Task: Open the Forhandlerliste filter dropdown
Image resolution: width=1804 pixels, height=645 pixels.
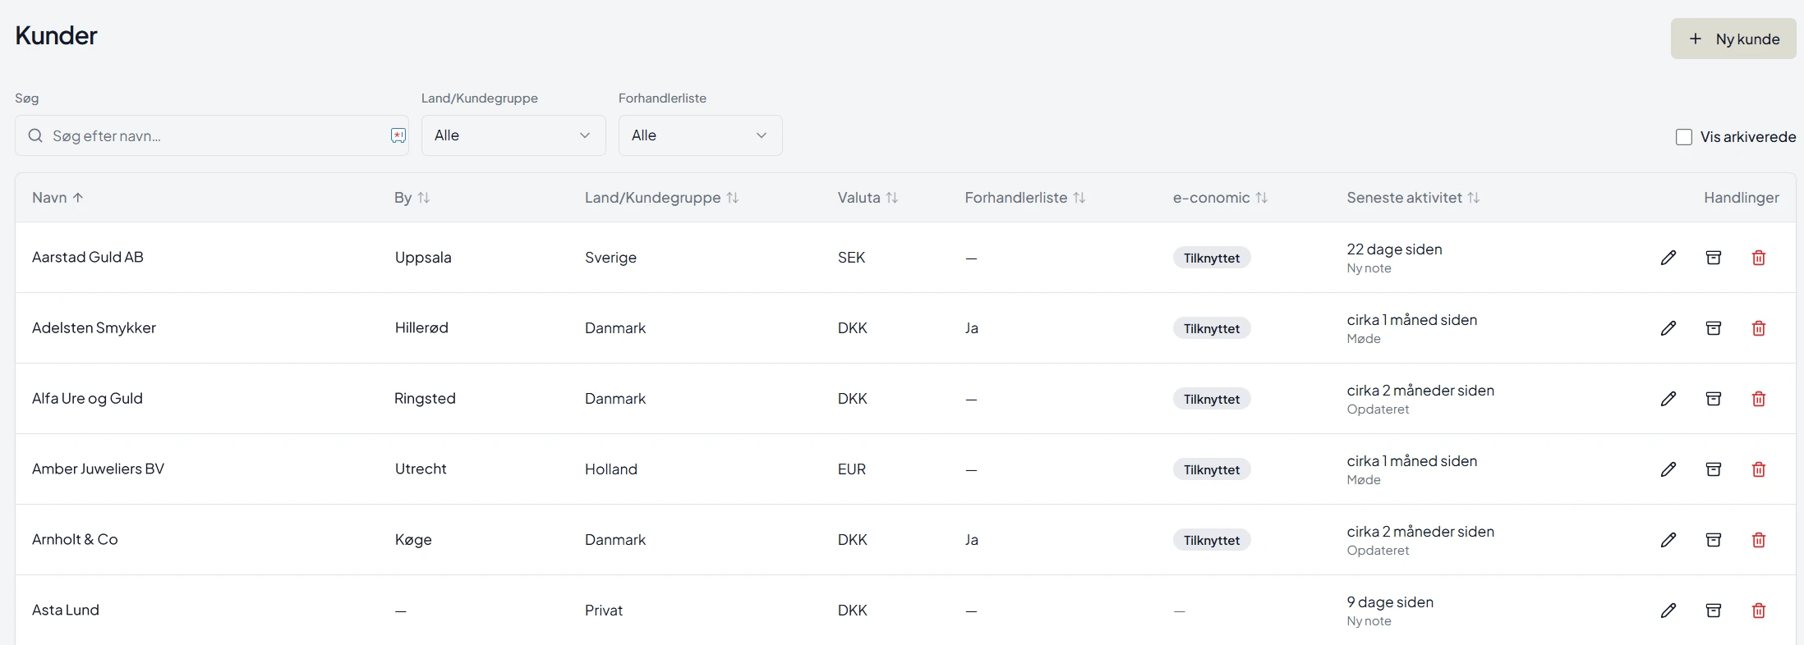Action: [700, 135]
